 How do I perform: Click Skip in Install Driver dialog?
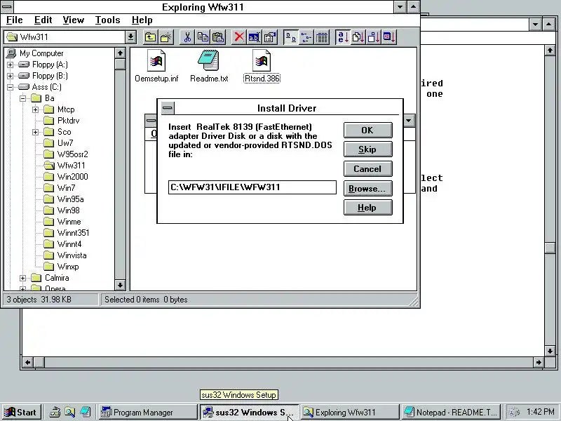pos(367,149)
